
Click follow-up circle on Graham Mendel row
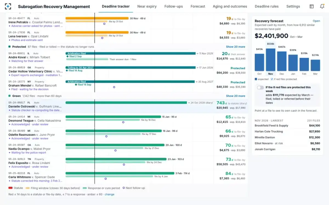(x=114, y=87)
